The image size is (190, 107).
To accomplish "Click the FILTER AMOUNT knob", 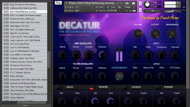I will click(119, 76).
